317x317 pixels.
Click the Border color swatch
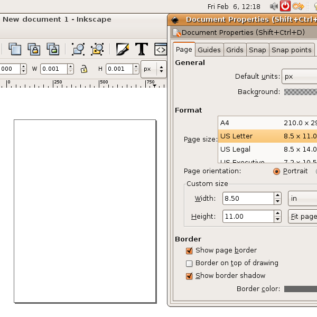(300, 289)
